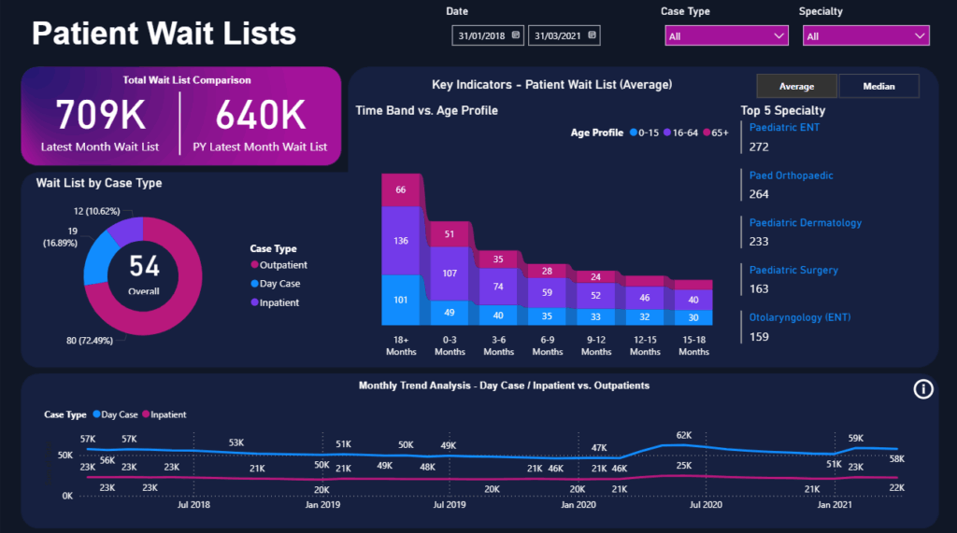The image size is (957, 533).
Task: Click the 18+ Months purple bar segment
Action: click(x=401, y=241)
